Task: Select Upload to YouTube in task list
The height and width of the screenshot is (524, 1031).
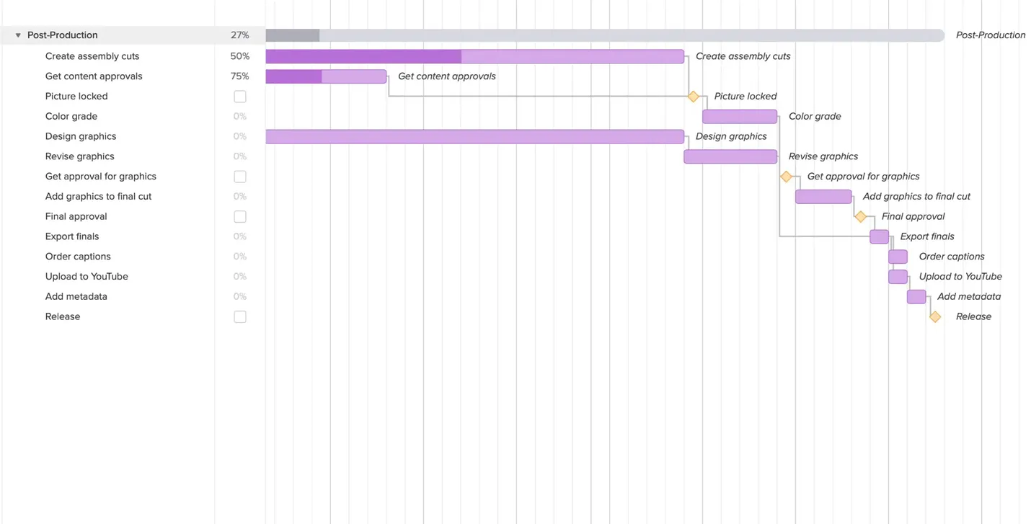Action: coord(87,277)
